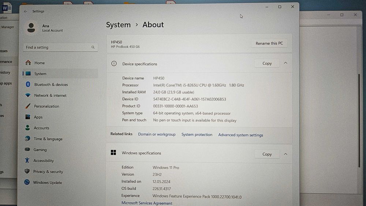The height and width of the screenshot is (206, 366).
Task: Click the Rename this PC button
Action: tap(269, 44)
